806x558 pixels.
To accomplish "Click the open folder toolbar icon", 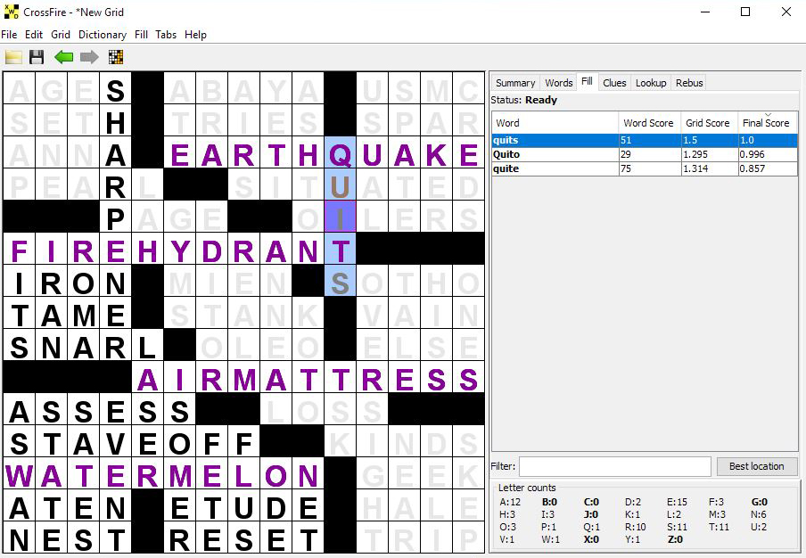I will coord(13,57).
